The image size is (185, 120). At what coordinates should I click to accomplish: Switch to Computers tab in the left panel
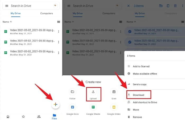46,13
